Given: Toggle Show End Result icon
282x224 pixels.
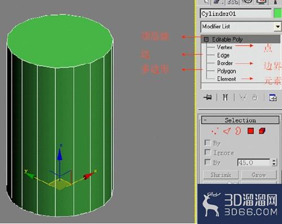Looking at the screenshot, I should pyautogui.click(x=225, y=97).
